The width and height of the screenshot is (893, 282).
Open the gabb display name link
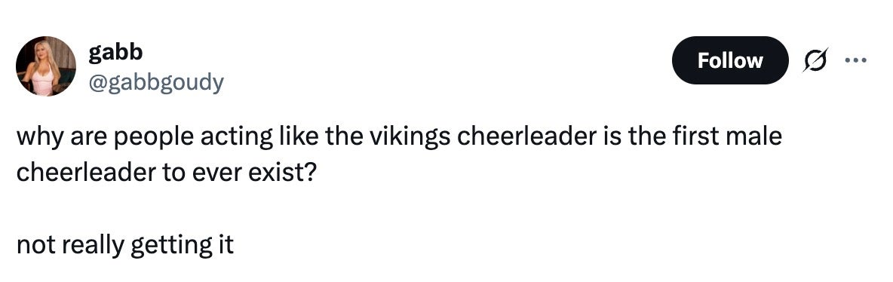pos(115,53)
